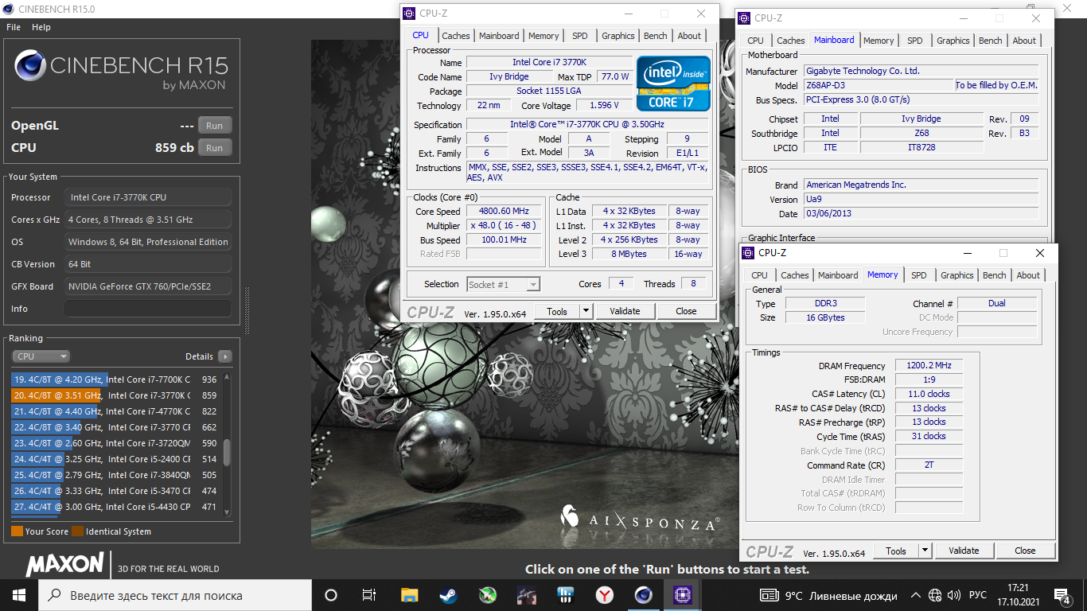Select ranking row 24 Core i5-2400

pyautogui.click(x=115, y=459)
